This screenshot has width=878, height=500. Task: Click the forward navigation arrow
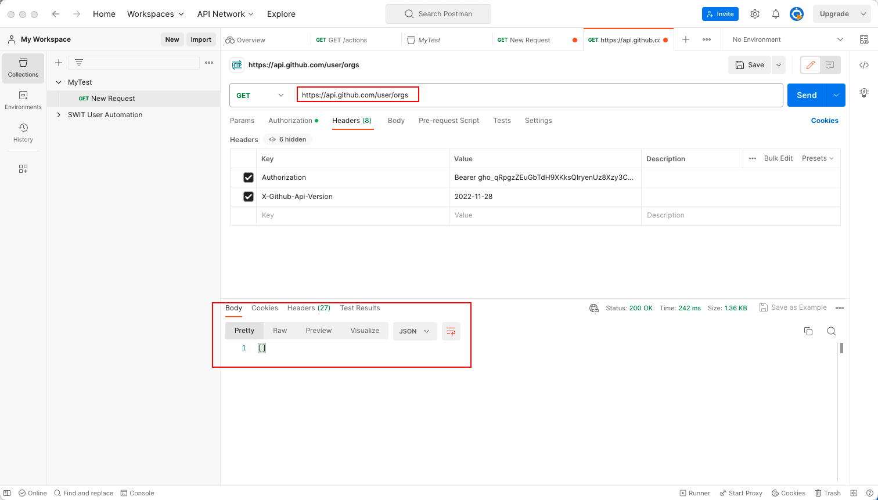[x=77, y=14]
